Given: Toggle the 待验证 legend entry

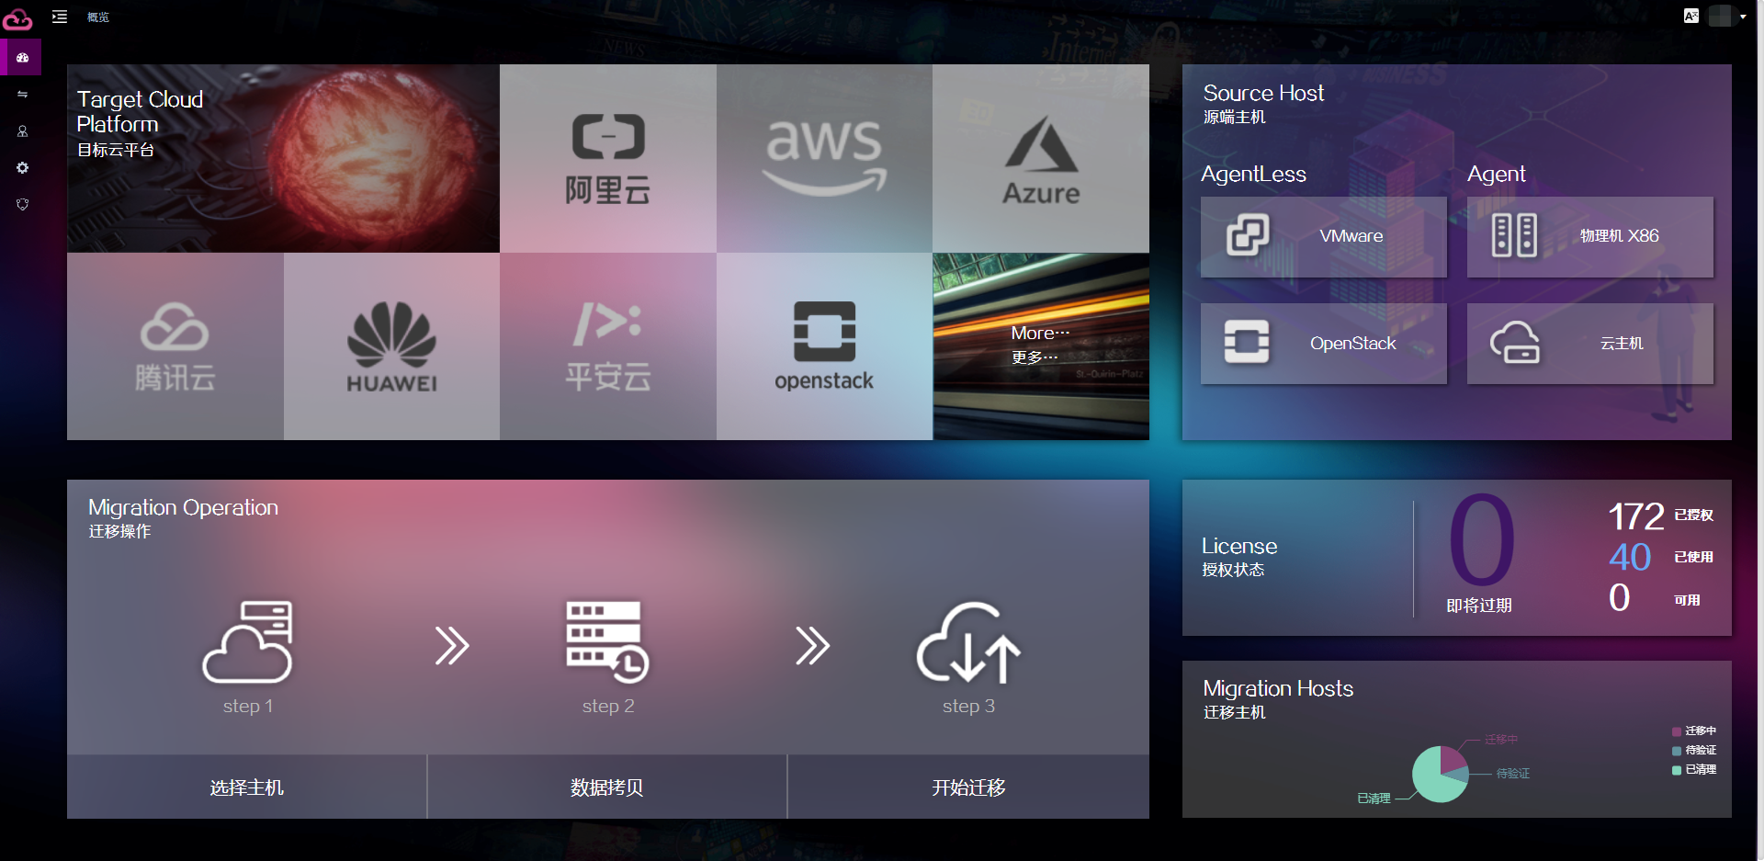Looking at the screenshot, I should (x=1694, y=751).
